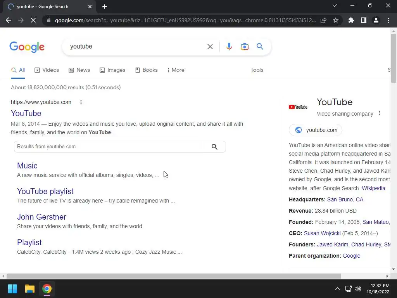Screen dimensions: 397x298
Task: Click the youtube.com site search magnifier button
Action: 214,147
